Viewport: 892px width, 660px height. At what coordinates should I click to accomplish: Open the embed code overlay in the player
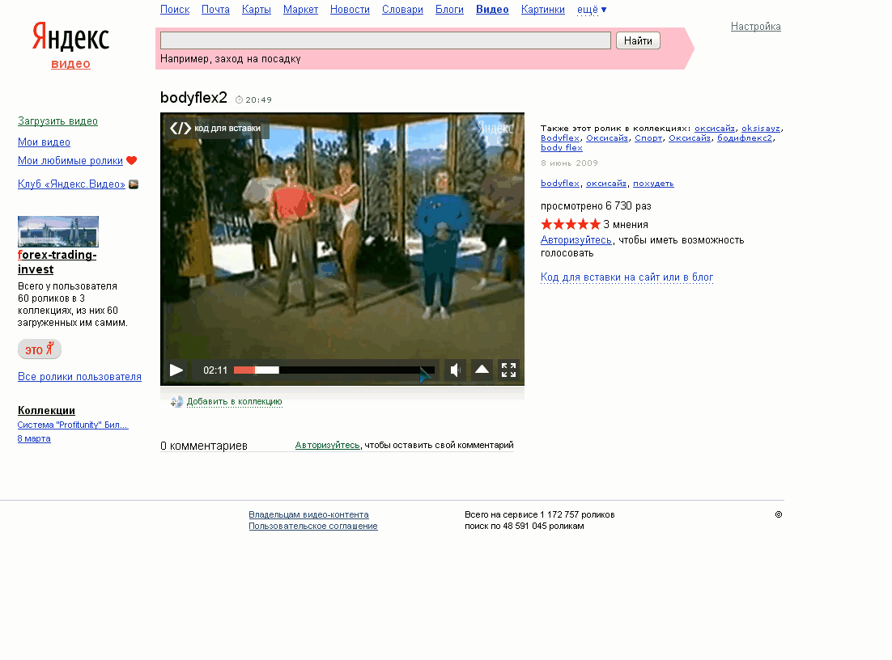click(x=215, y=129)
